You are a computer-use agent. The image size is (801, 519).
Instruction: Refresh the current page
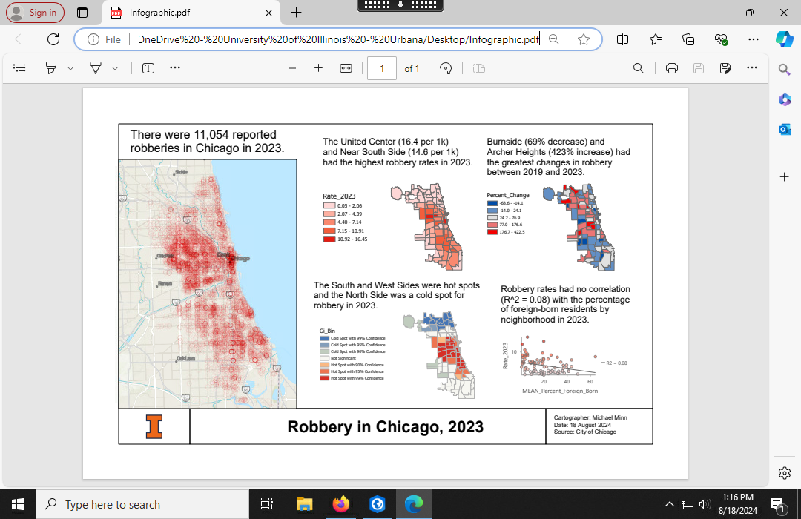[53, 39]
